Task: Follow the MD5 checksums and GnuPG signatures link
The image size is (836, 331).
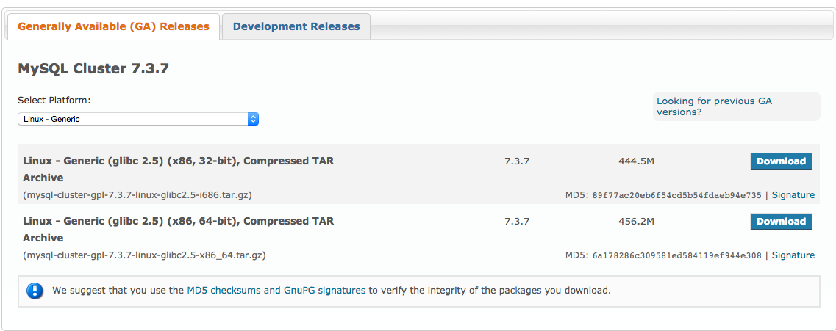Action: pos(276,291)
